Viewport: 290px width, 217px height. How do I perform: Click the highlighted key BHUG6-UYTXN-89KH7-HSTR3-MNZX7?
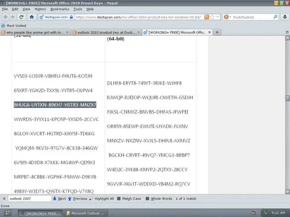pos(55,105)
